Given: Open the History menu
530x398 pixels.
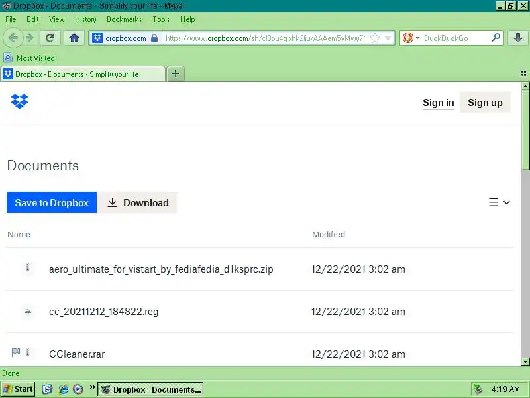Looking at the screenshot, I should 85,19.
